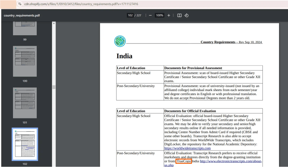Click the thumbnail scrollbar up arrow
288x167 pixels.
[x=54, y=23]
